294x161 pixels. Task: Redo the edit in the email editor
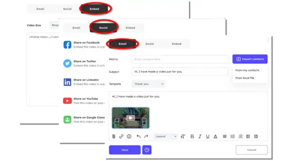point(146,137)
